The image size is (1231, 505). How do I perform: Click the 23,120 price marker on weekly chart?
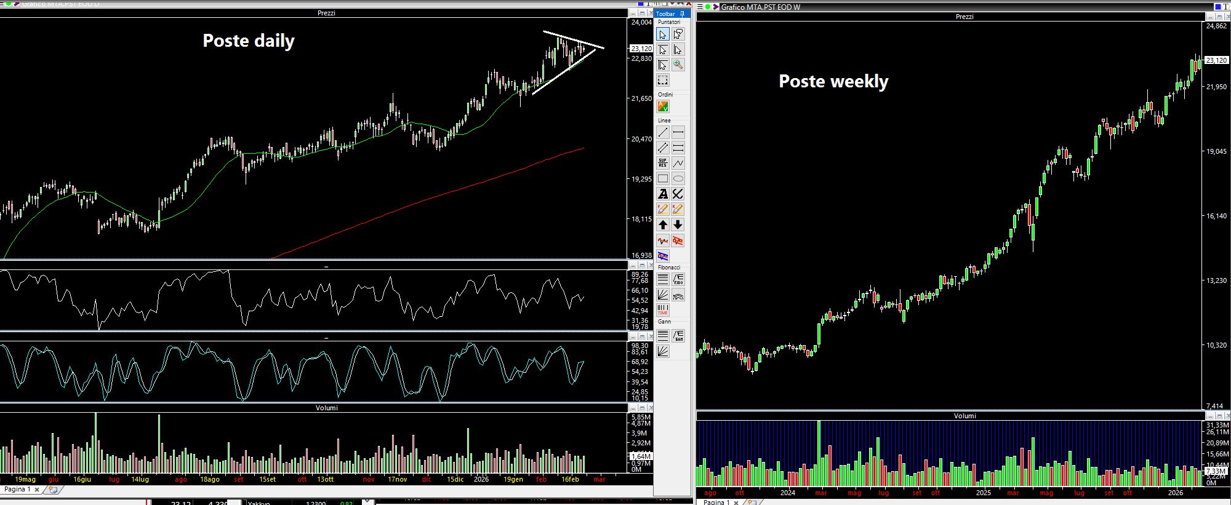pos(1216,60)
